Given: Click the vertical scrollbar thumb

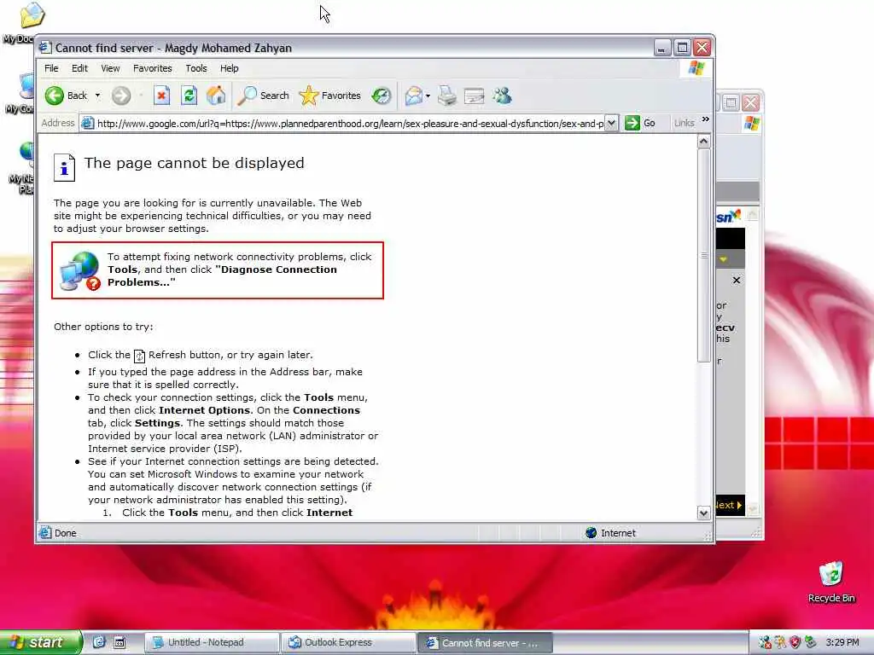Looking at the screenshot, I should pos(703,255).
